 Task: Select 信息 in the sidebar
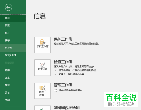pos(13,18)
